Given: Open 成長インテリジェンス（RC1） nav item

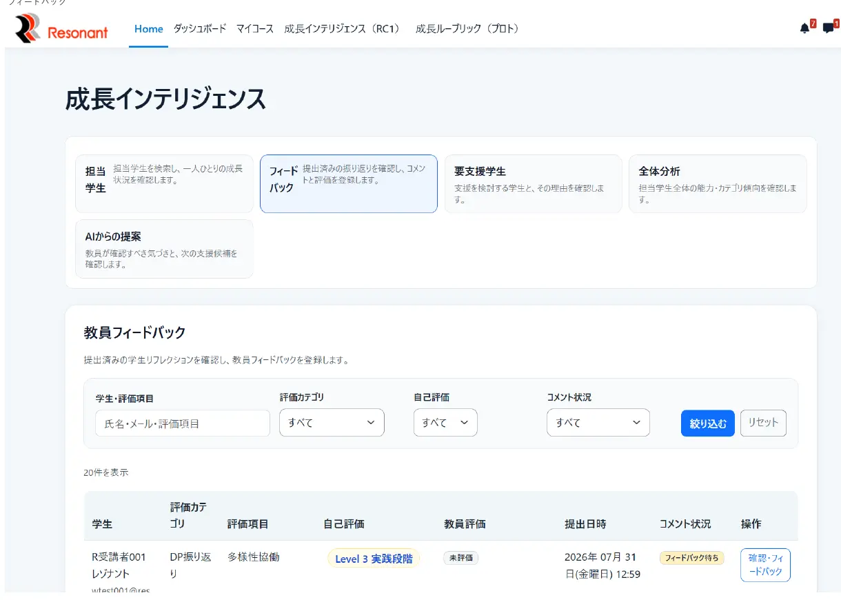Looking at the screenshot, I should (344, 29).
